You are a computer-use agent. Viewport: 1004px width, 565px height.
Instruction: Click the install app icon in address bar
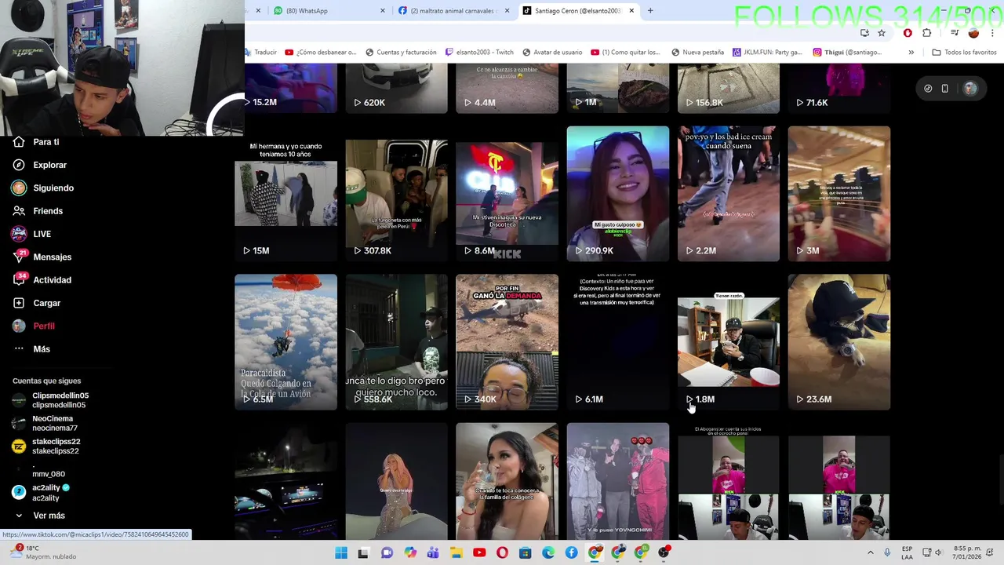pyautogui.click(x=864, y=33)
